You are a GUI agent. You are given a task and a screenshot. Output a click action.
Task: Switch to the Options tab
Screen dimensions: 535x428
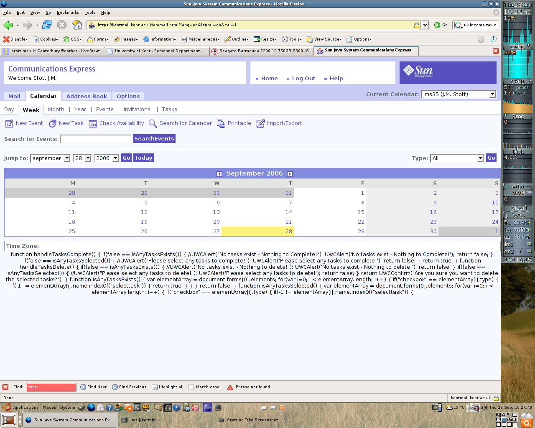coord(128,97)
